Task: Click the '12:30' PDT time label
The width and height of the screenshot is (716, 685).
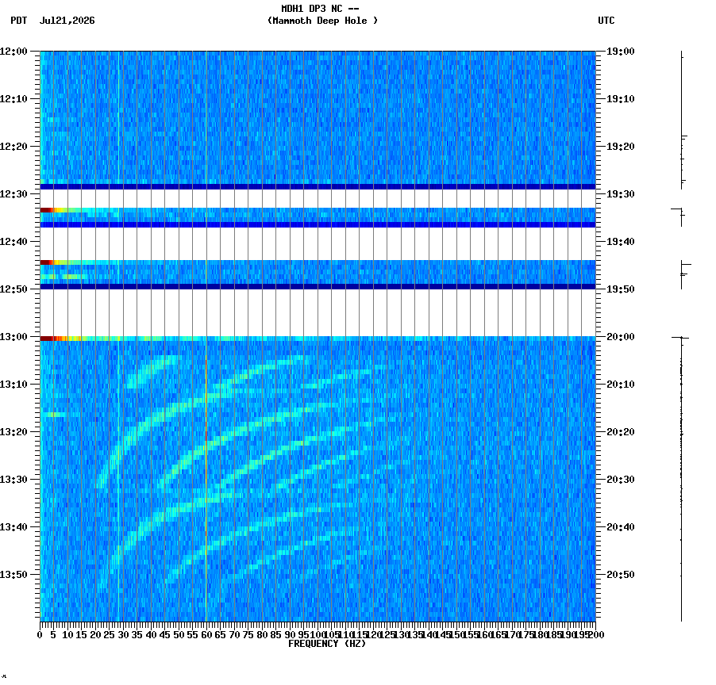Action: pos(13,194)
